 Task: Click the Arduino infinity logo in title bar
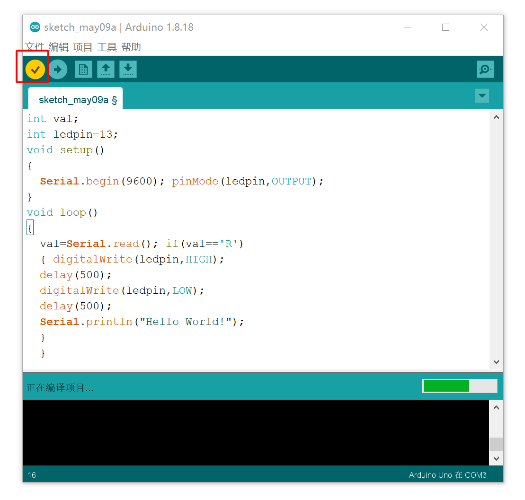pyautogui.click(x=35, y=27)
